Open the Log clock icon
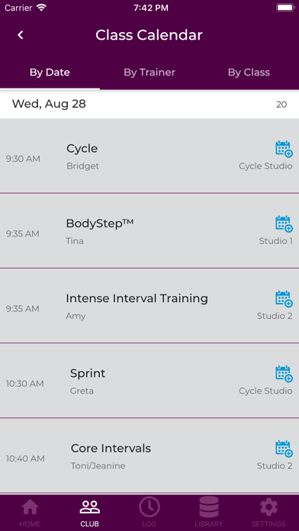 coord(149,507)
